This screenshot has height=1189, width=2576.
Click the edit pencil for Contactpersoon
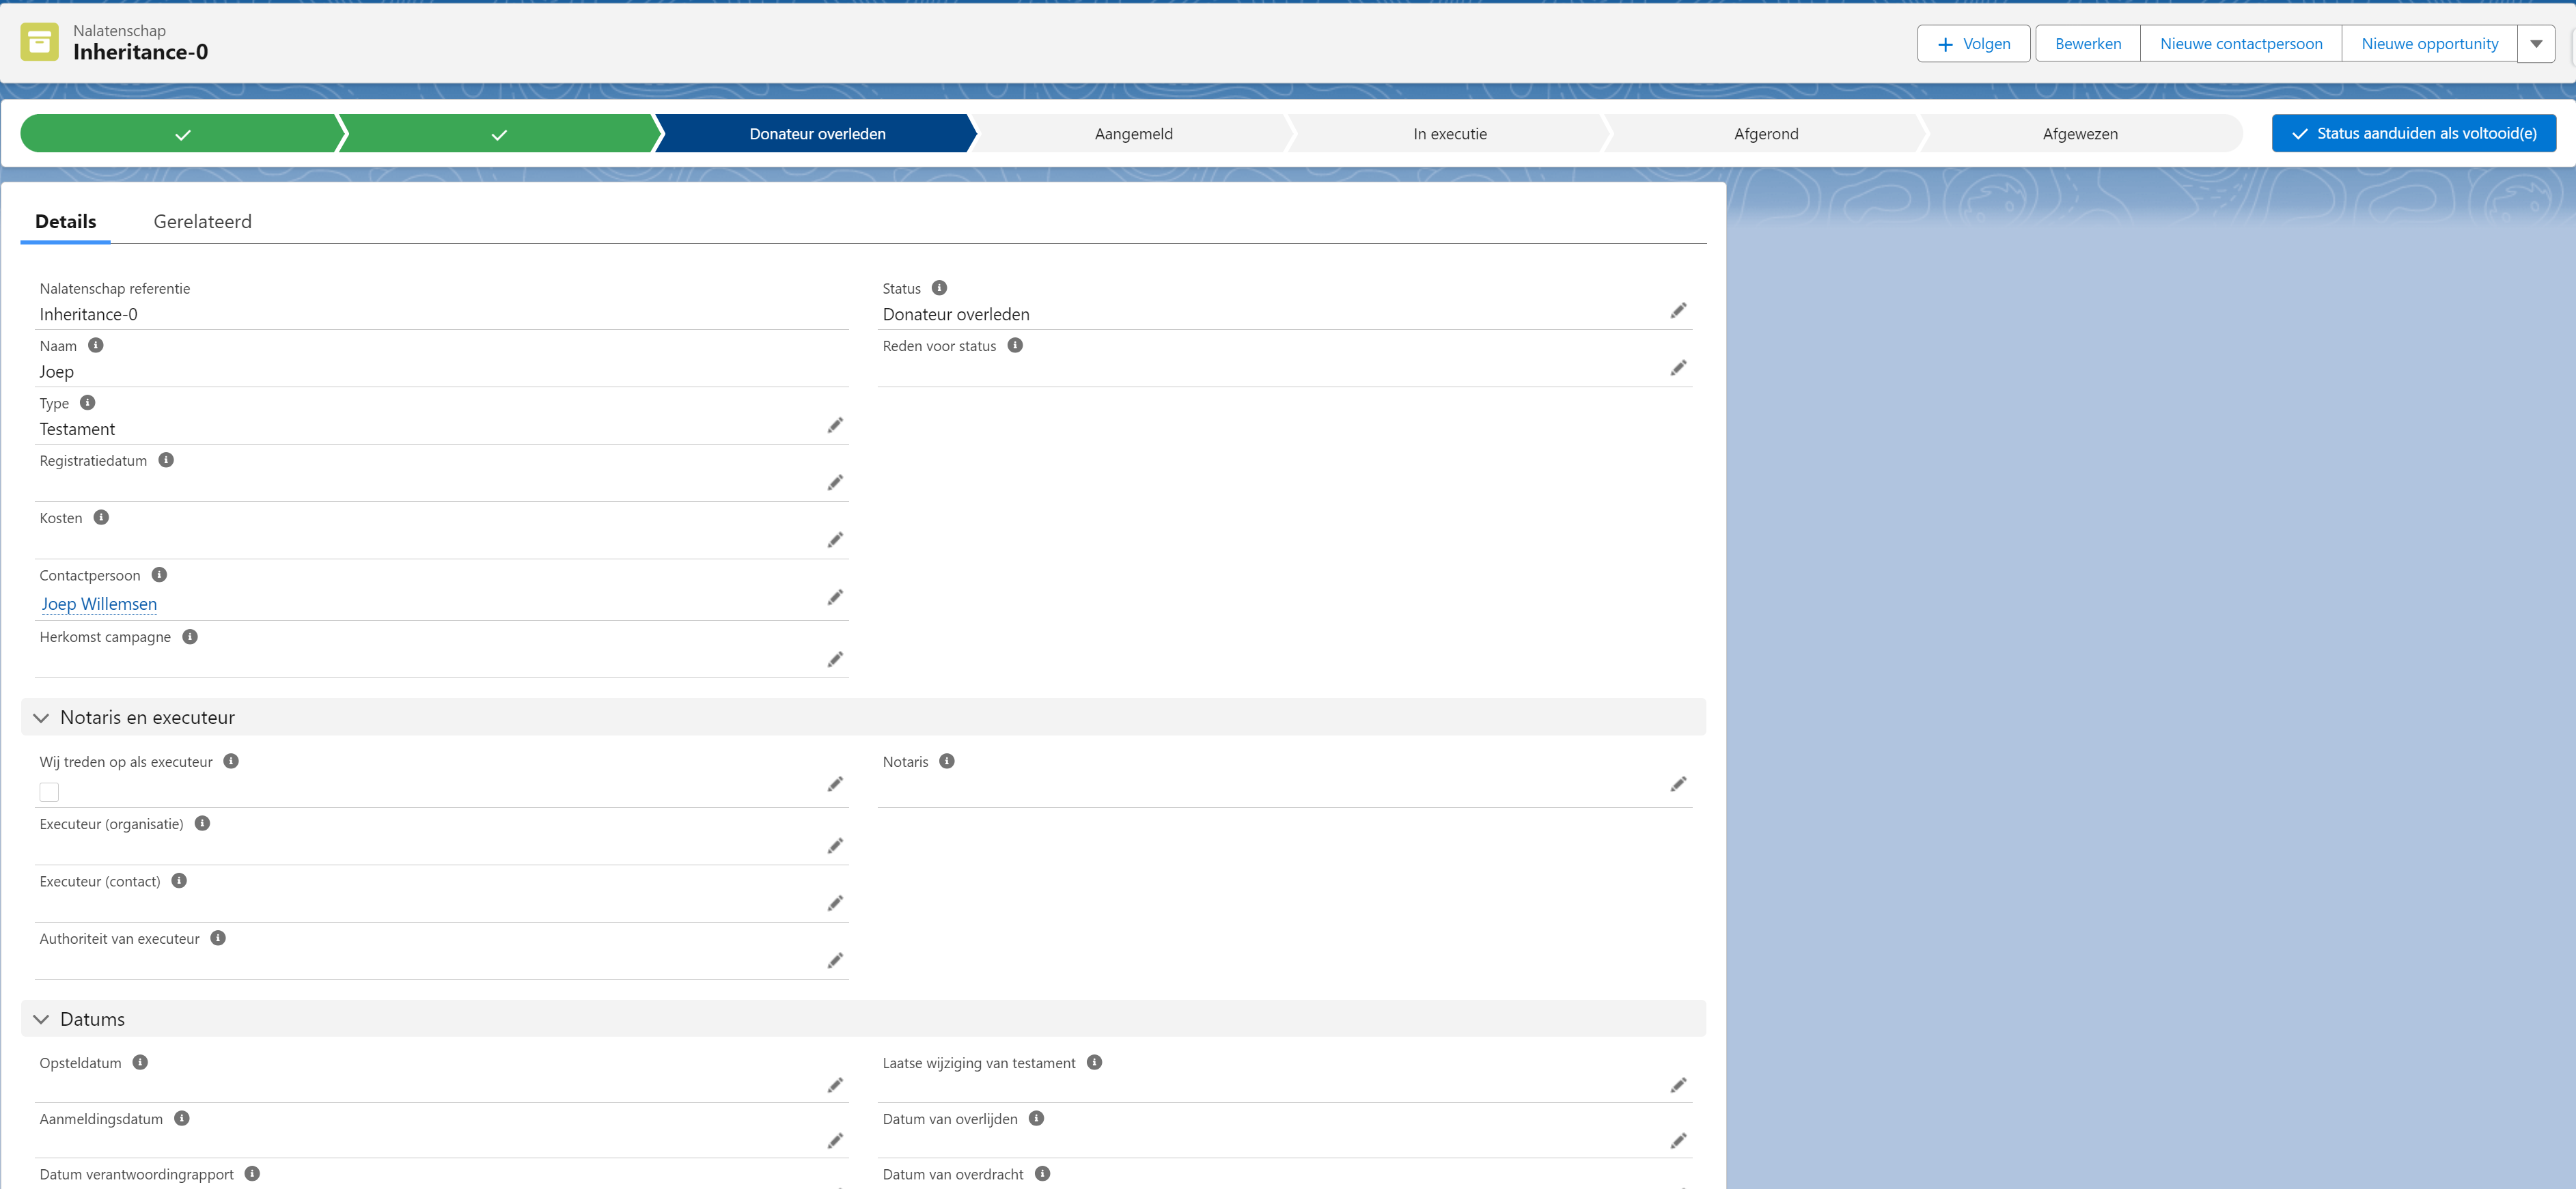point(834,598)
